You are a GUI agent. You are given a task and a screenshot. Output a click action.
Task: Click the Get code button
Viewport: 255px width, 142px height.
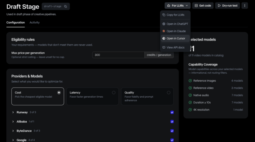coord(203,5)
